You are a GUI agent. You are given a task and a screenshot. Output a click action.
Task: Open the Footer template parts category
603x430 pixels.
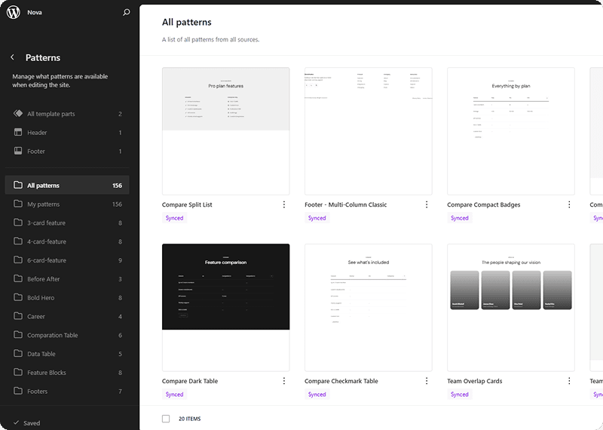click(x=67, y=152)
